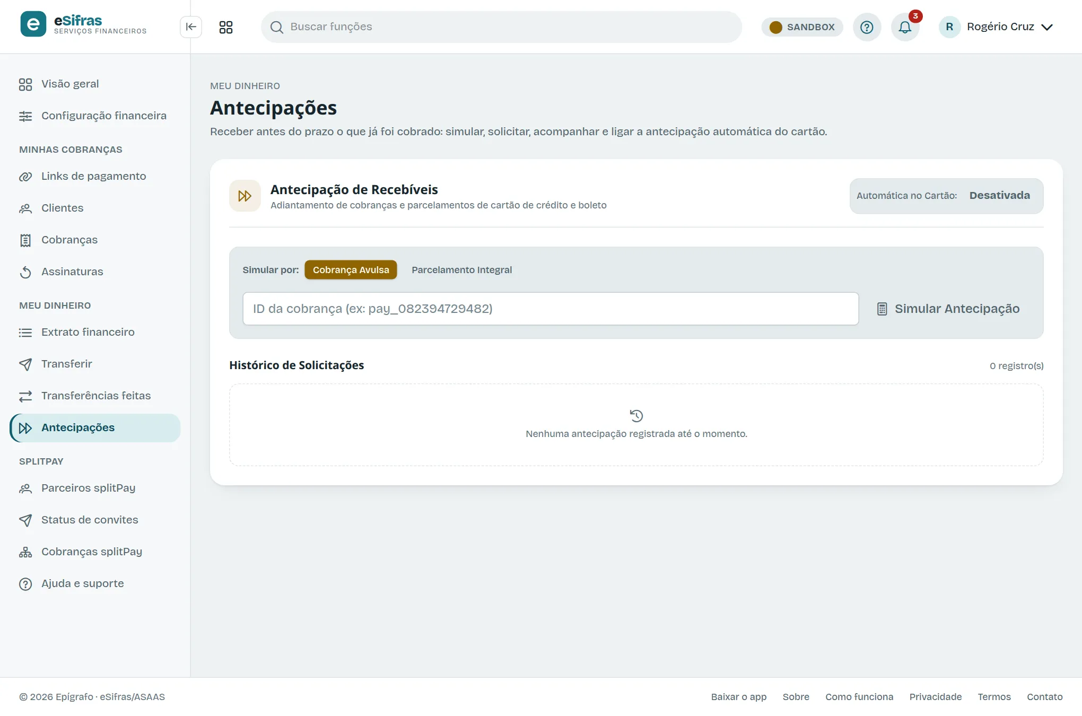Open the Termos footer link

994,697
